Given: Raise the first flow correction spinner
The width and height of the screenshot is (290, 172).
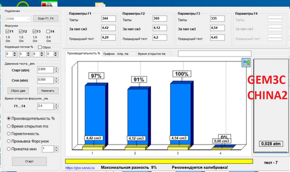Looking at the screenshot, I should click(15, 53).
